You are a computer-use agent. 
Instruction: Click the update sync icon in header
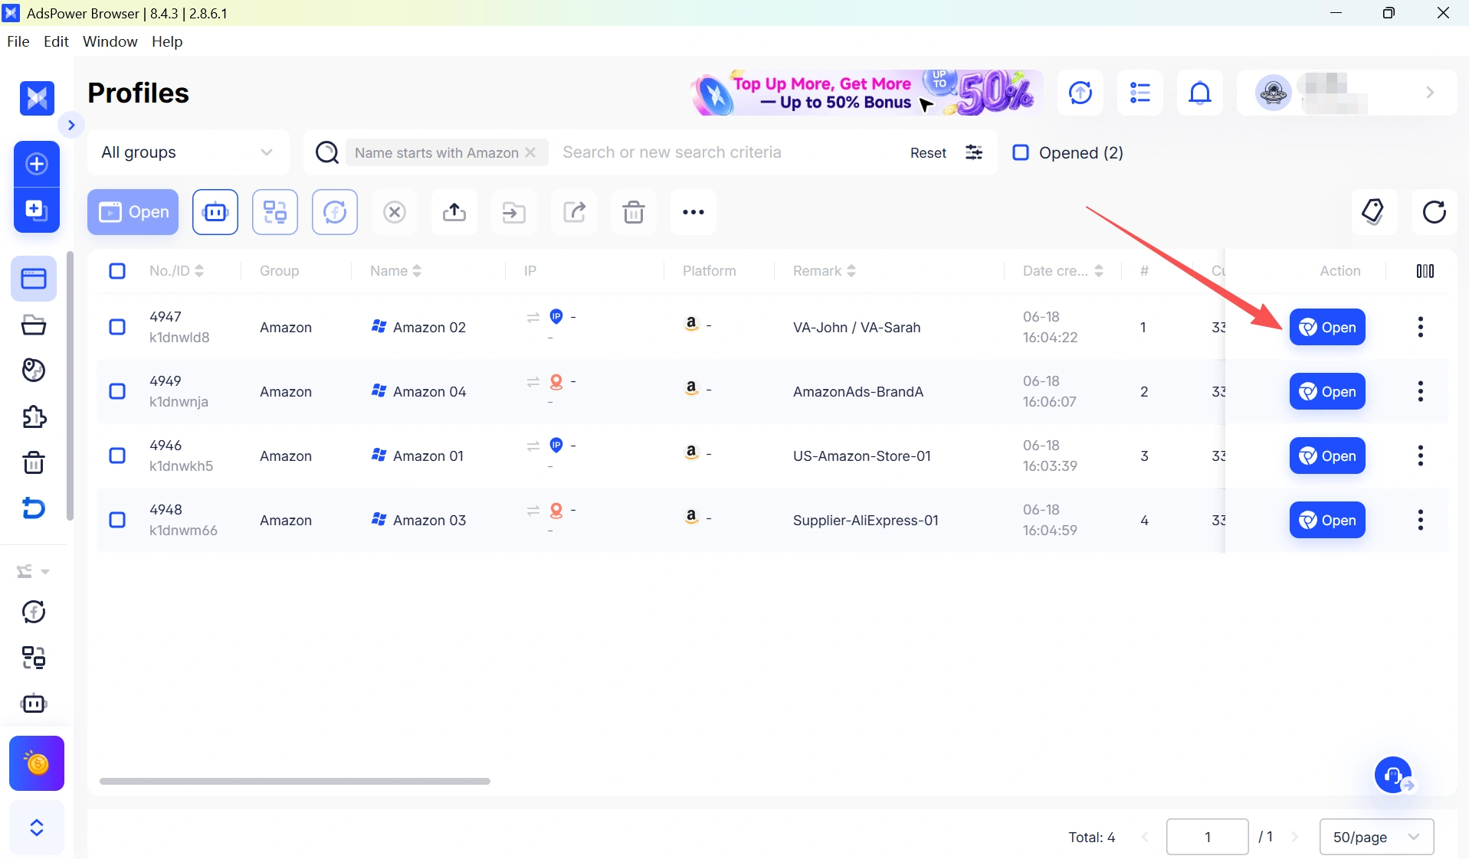coord(1080,93)
